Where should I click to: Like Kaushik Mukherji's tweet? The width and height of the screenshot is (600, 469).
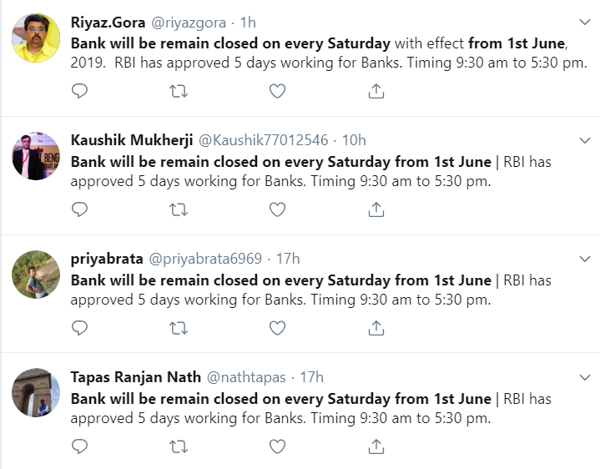tap(277, 209)
